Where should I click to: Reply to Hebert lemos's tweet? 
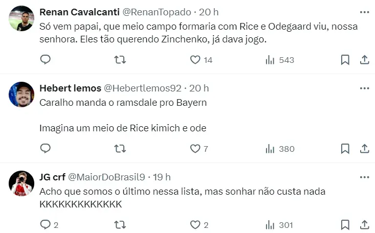(x=46, y=149)
